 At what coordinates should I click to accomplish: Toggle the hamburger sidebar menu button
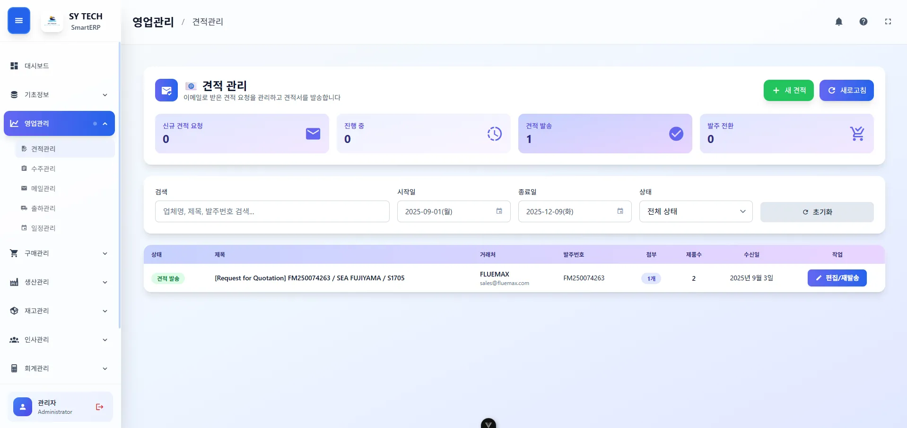point(19,21)
